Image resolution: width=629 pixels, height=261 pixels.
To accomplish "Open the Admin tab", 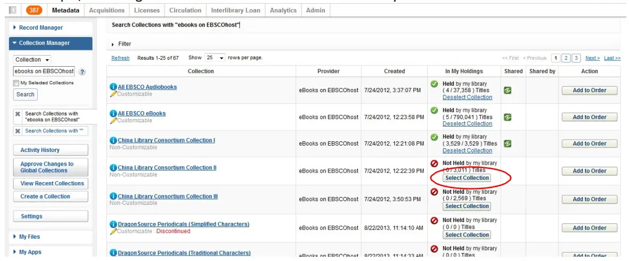I will [316, 11].
